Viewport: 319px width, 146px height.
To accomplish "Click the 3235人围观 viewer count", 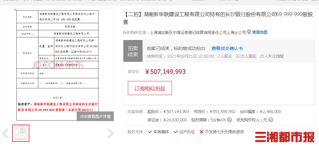I will point(245,56).
